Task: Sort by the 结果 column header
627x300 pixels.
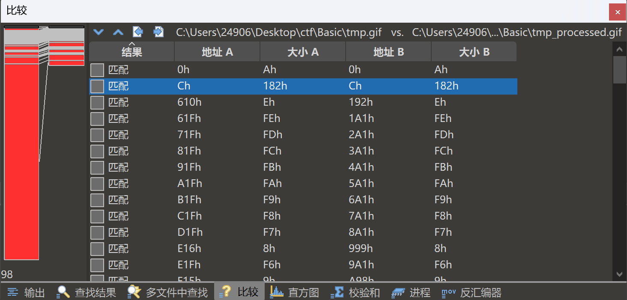Action: pyautogui.click(x=131, y=52)
